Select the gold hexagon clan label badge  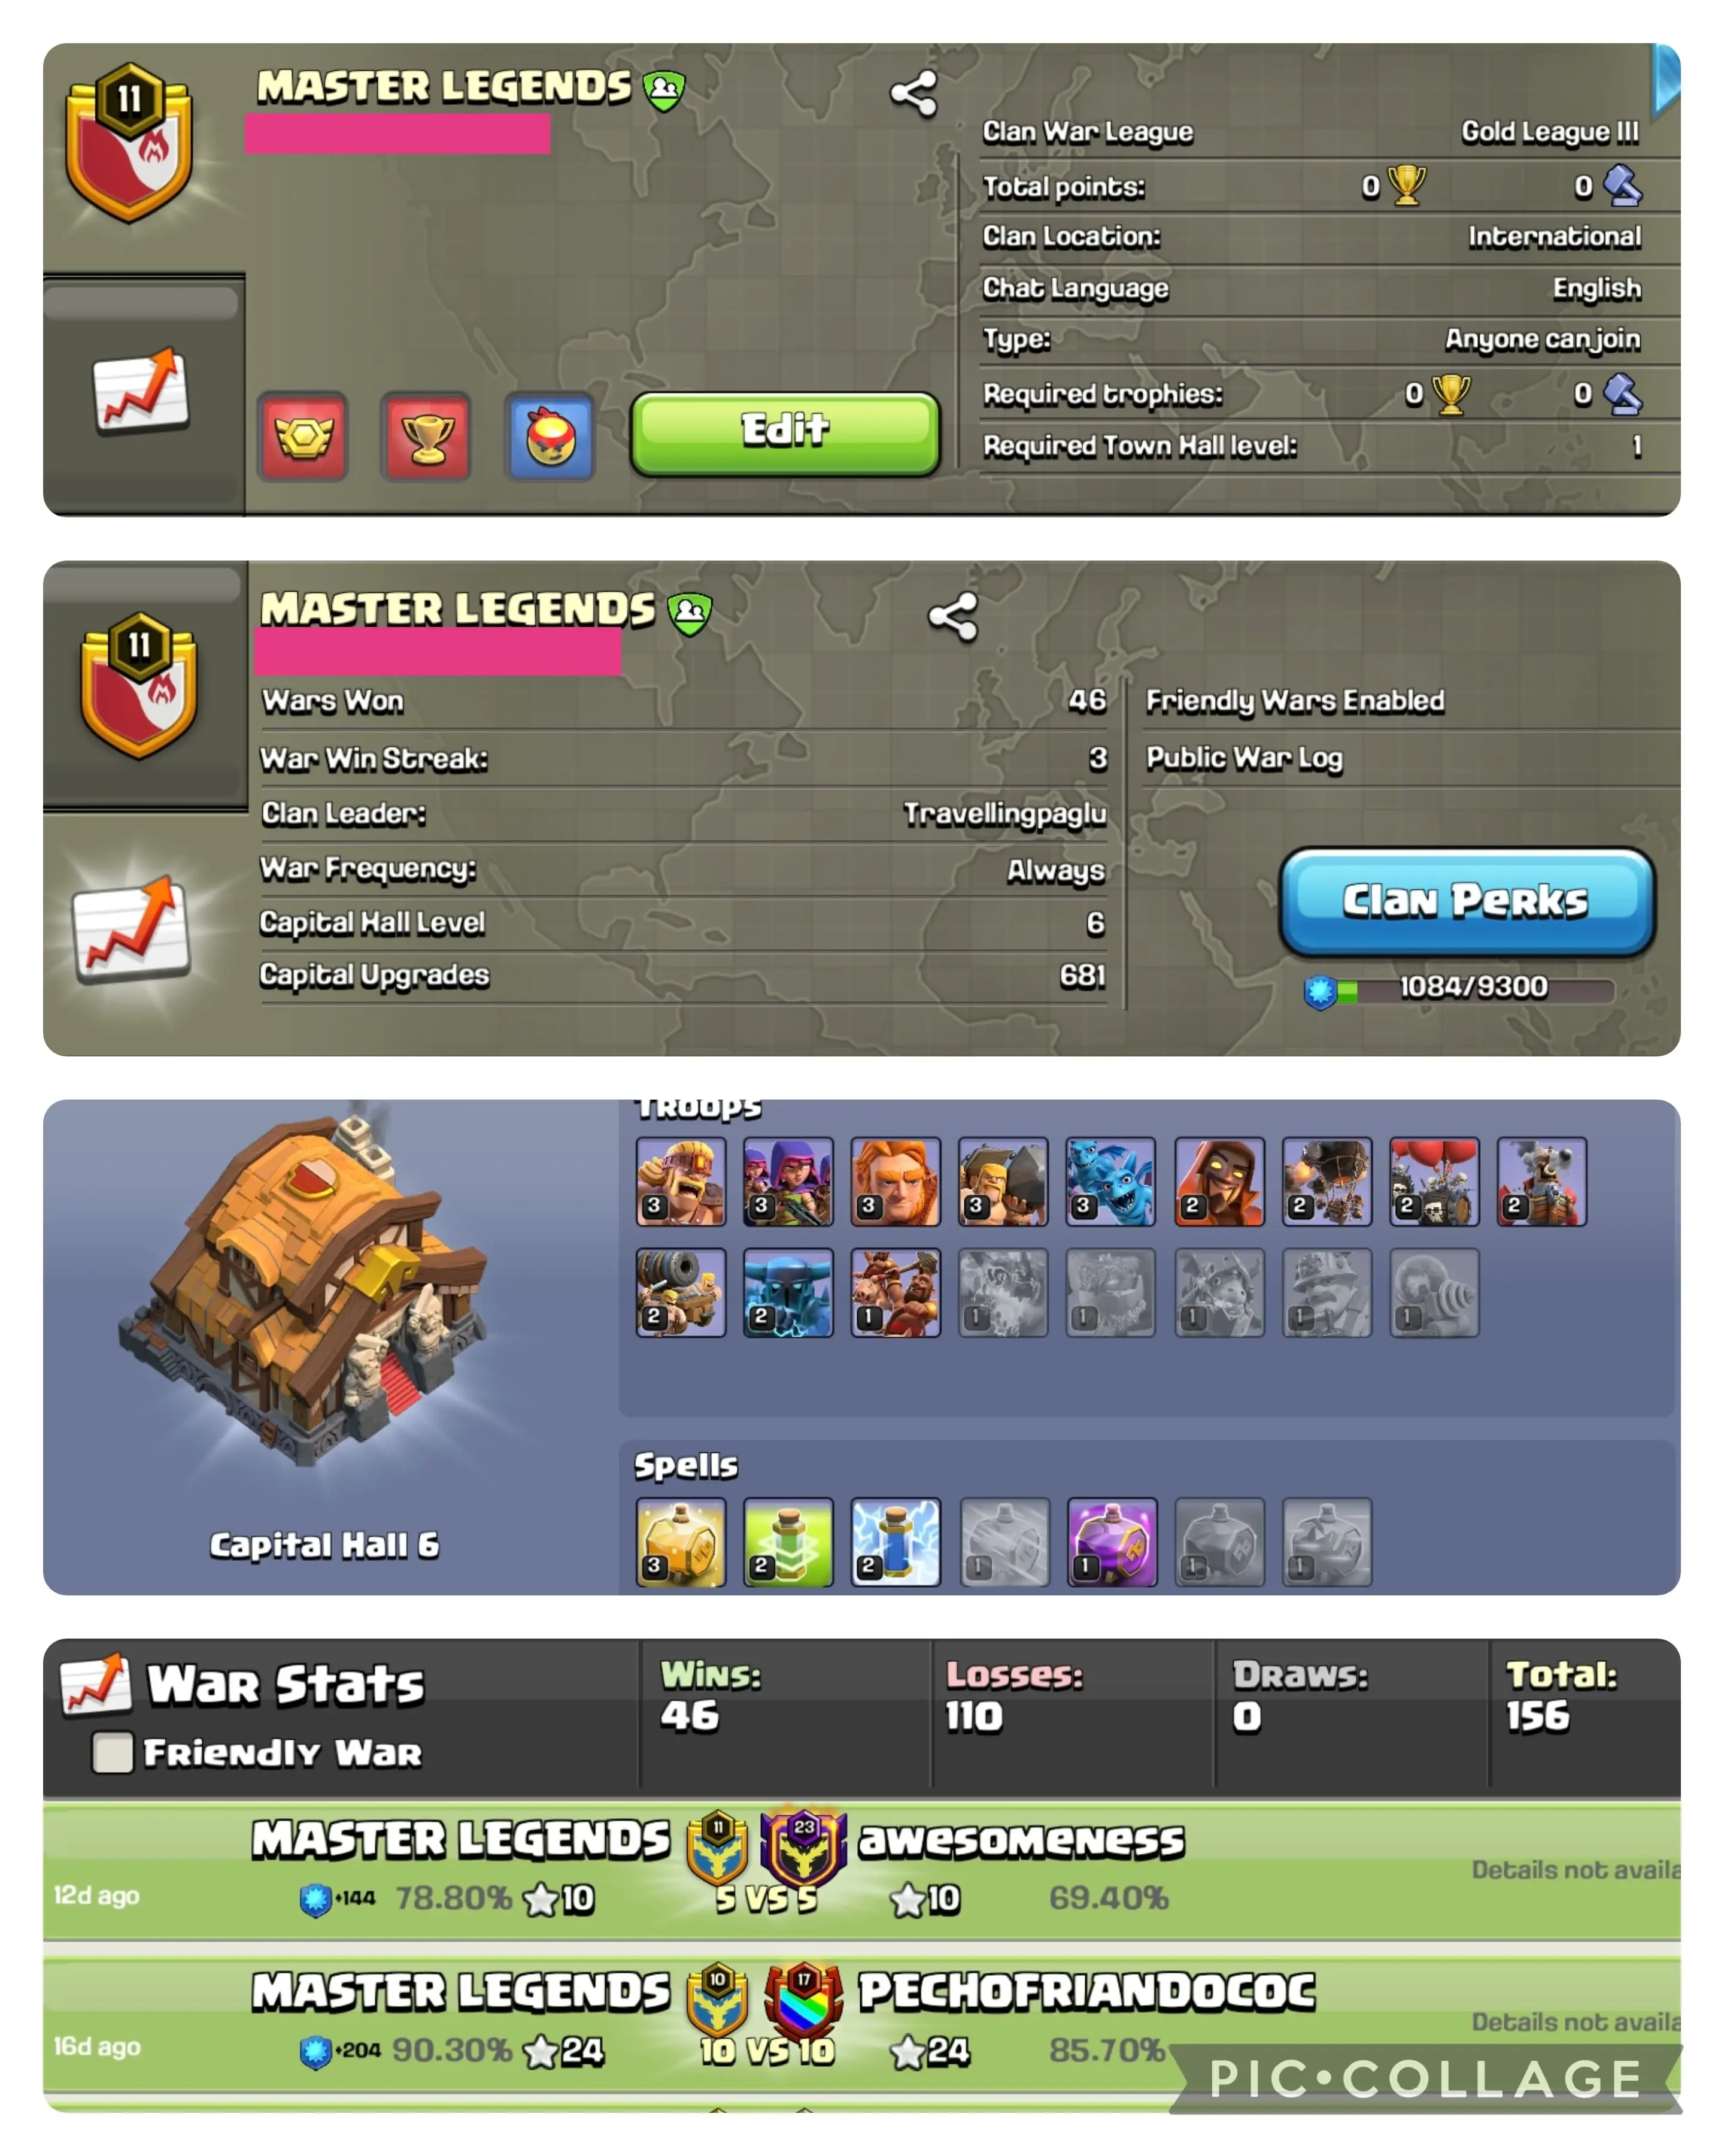pos(303,437)
